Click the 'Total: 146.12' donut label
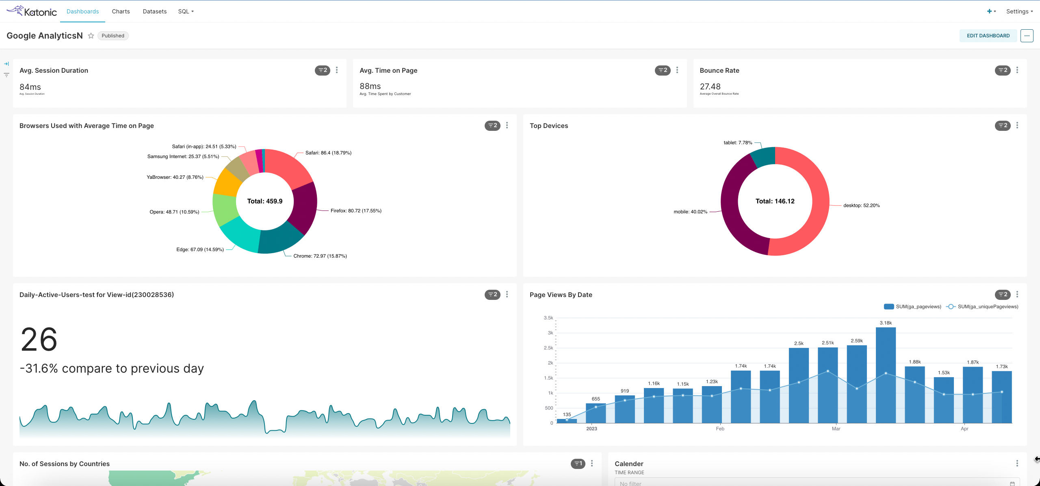The image size is (1040, 486). 775,201
